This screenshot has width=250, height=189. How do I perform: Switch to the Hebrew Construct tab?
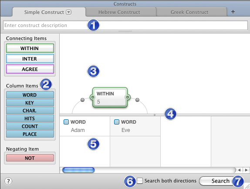pyautogui.click(x=119, y=12)
